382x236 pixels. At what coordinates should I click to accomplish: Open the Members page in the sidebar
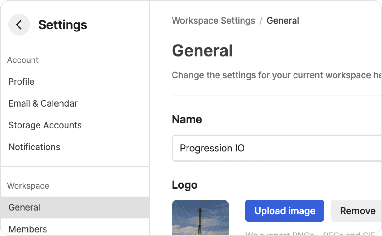[x=28, y=229]
